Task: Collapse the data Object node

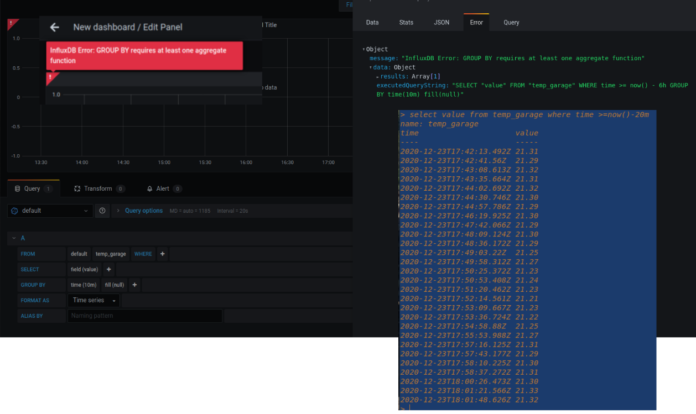Action: (x=371, y=67)
